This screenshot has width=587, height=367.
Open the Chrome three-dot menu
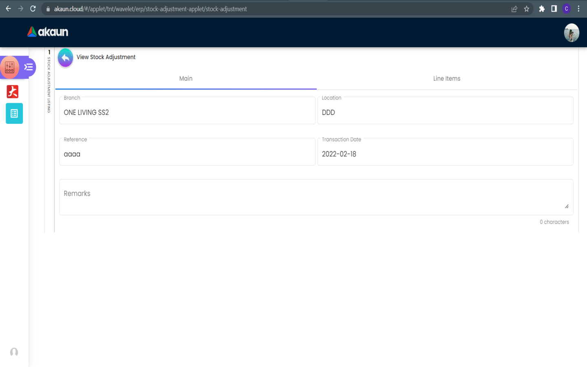(578, 9)
